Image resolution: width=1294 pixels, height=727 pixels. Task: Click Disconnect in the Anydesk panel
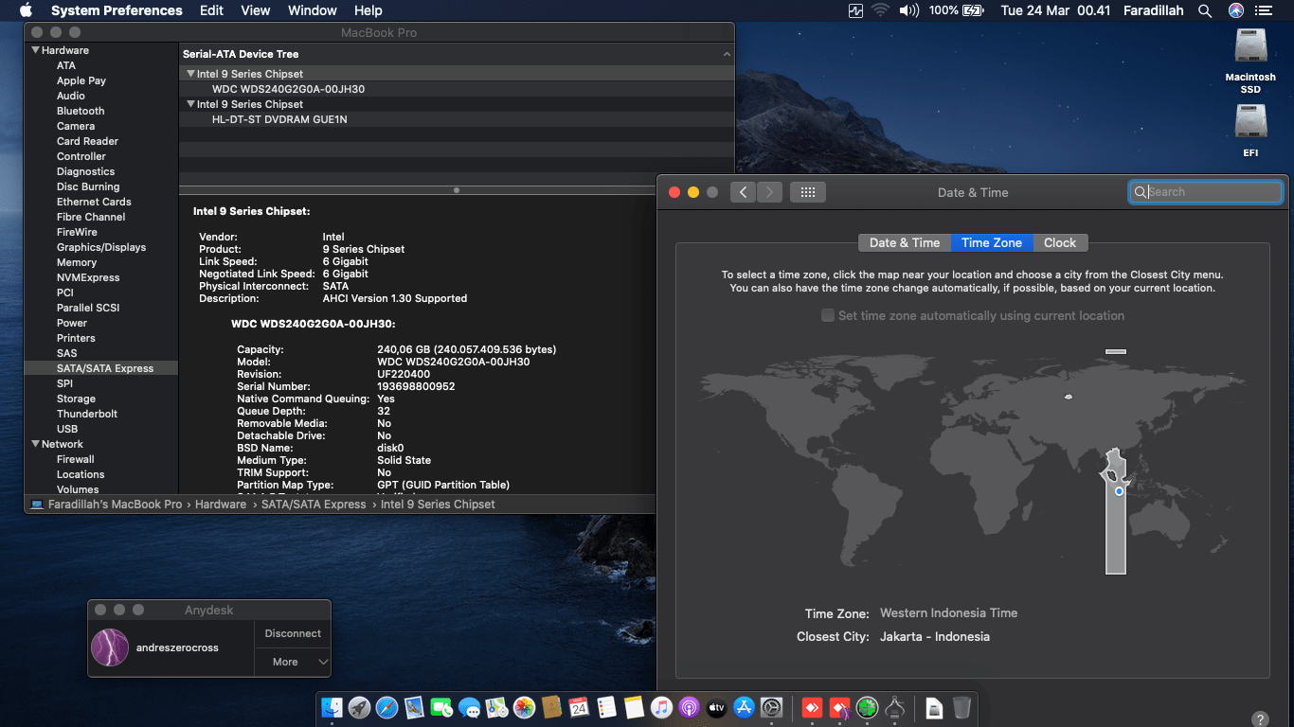(292, 633)
